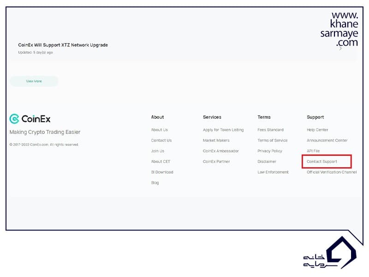Image resolution: width=369 pixels, height=277 pixels.
Task: Click the 'Making Crypto Trading Easier' tagline
Action: pos(45,132)
